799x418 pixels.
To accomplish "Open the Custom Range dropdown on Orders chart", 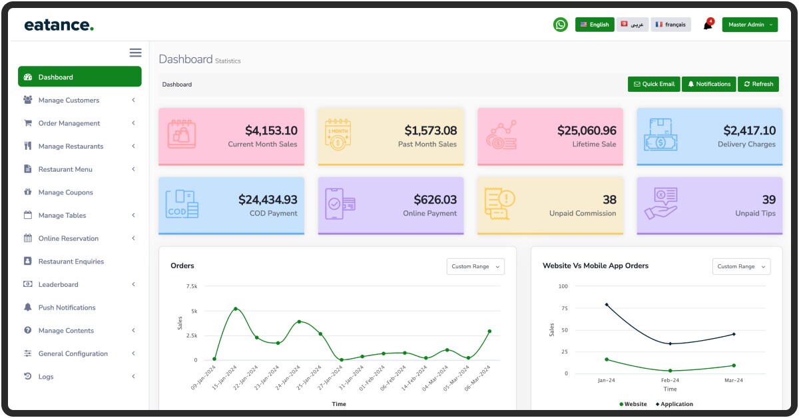I will 475,266.
